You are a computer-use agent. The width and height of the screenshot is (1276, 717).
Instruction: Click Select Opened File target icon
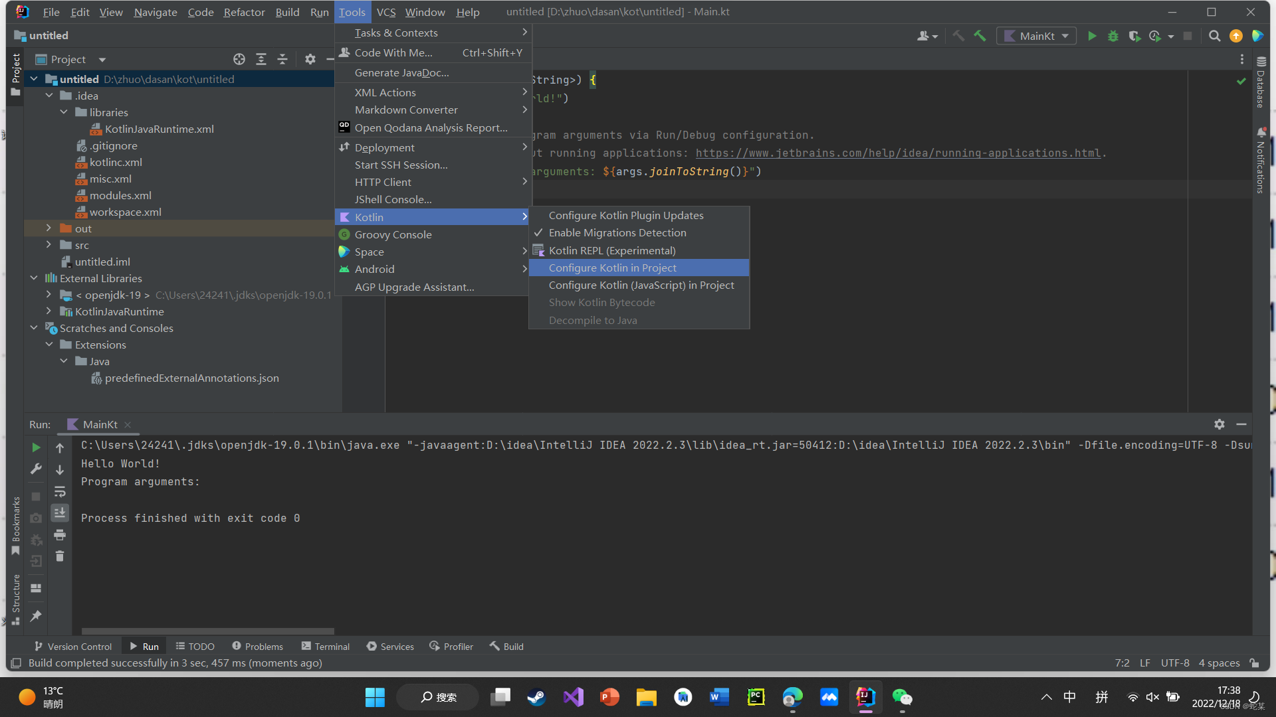(x=239, y=59)
